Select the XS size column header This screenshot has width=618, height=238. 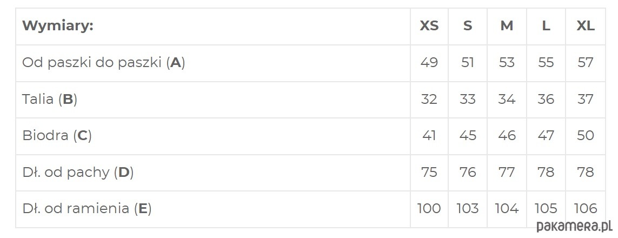pos(429,26)
